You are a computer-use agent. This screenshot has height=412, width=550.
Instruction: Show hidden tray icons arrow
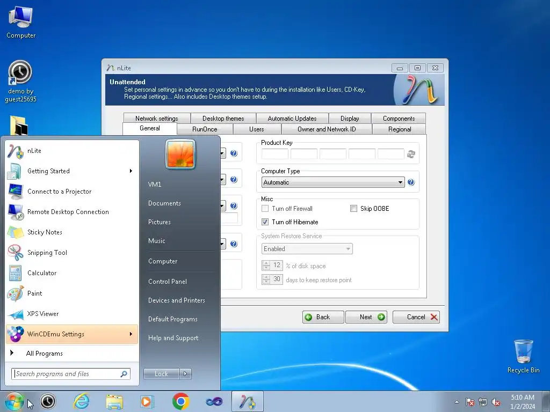pyautogui.click(x=457, y=402)
